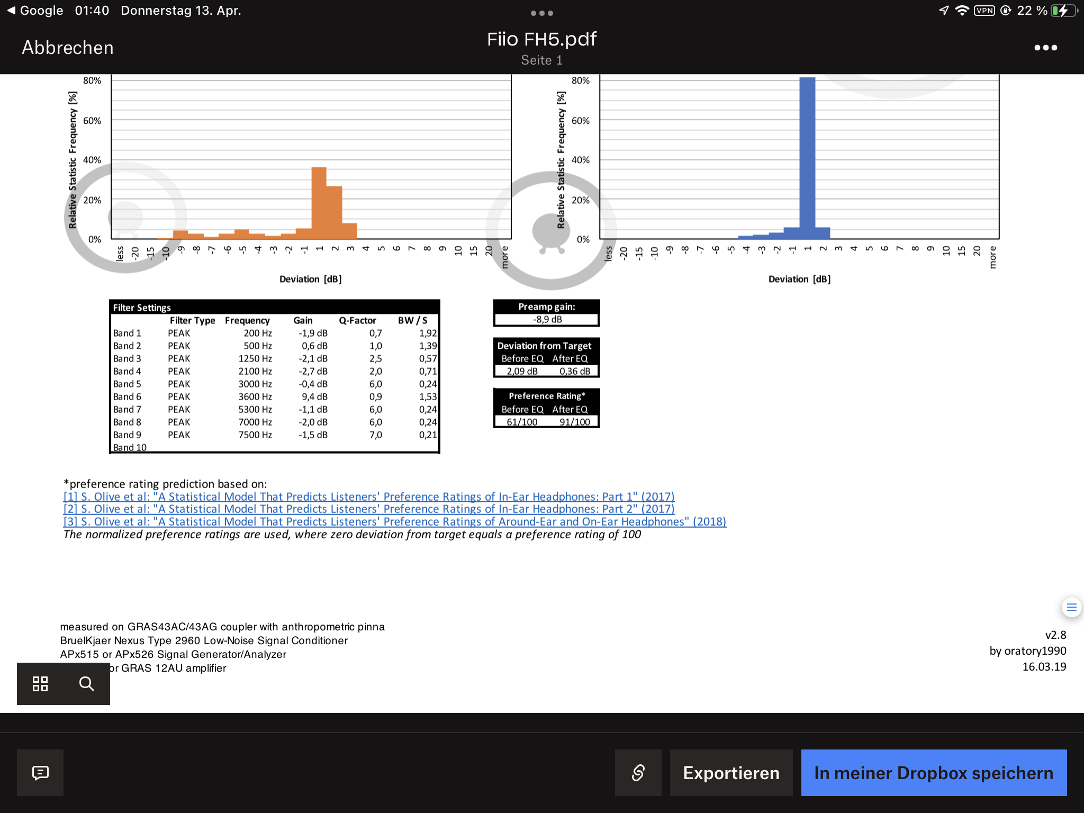This screenshot has width=1084, height=813.
Task: Tap the Exportieren button
Action: pos(731,773)
